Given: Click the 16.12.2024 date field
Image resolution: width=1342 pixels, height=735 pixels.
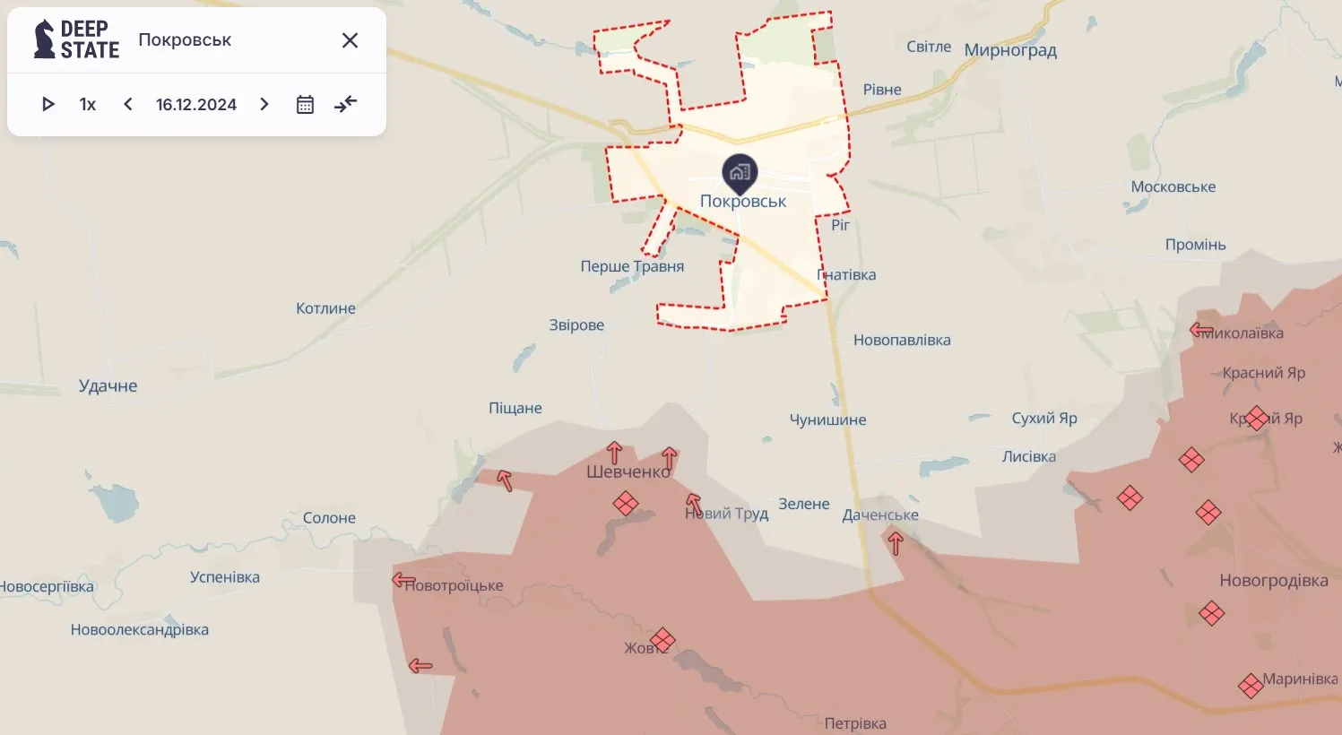Looking at the screenshot, I should (196, 105).
